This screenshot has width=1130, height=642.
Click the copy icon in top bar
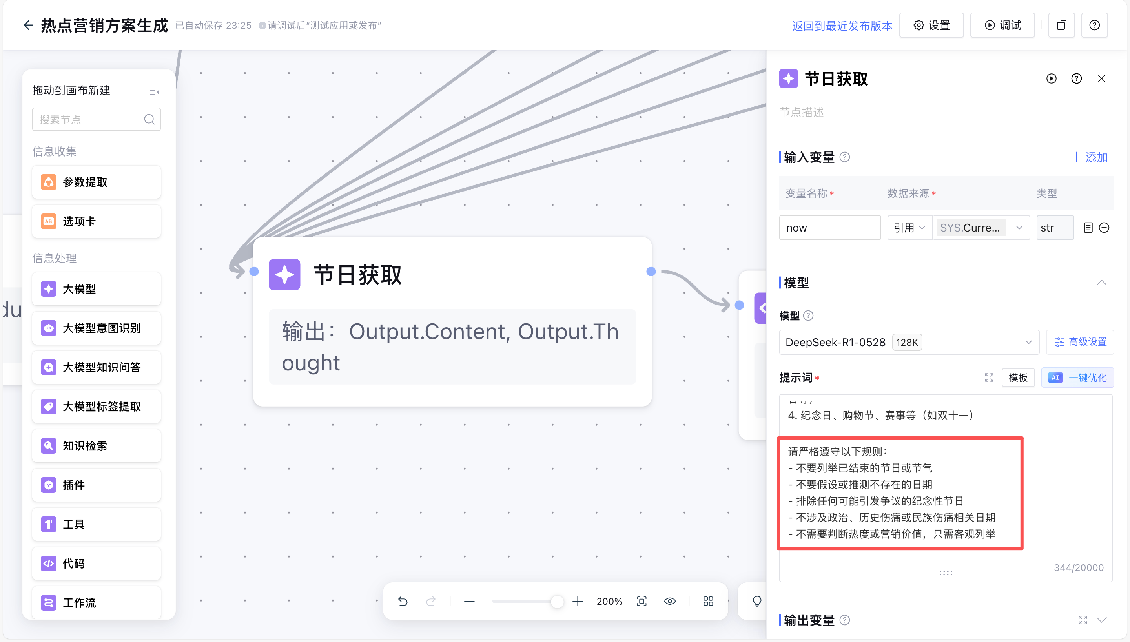[1061, 25]
